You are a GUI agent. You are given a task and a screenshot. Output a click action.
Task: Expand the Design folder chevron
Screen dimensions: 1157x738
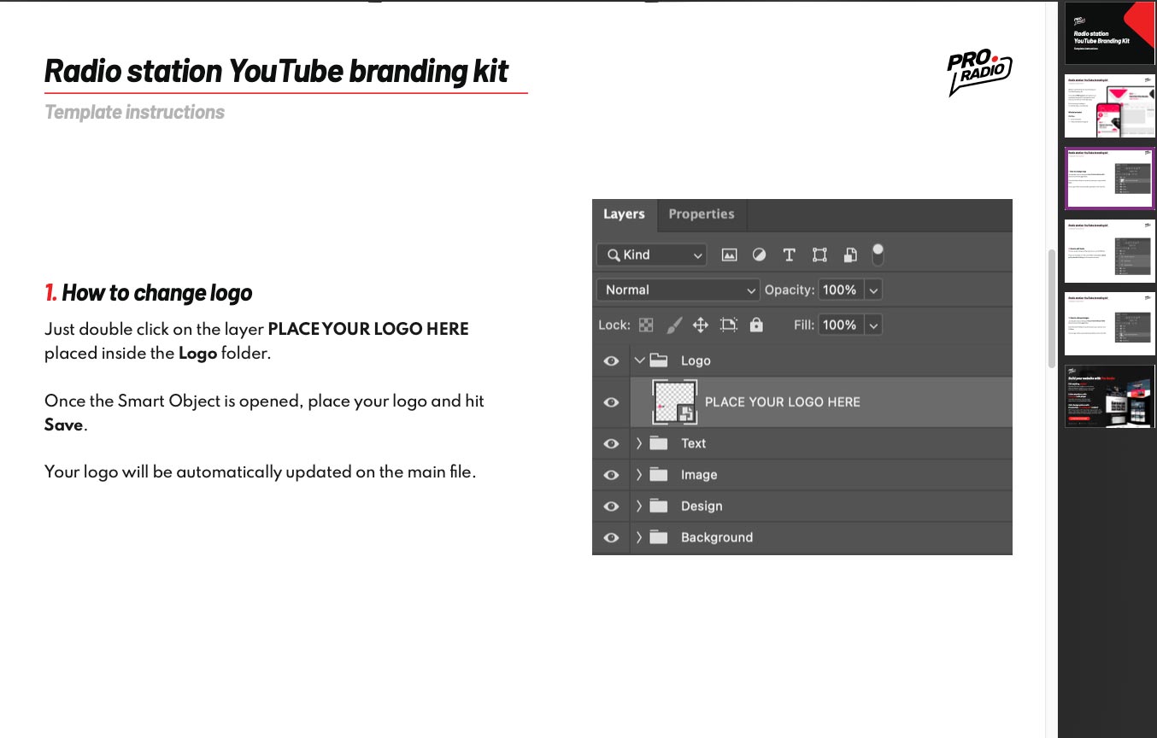coord(638,506)
